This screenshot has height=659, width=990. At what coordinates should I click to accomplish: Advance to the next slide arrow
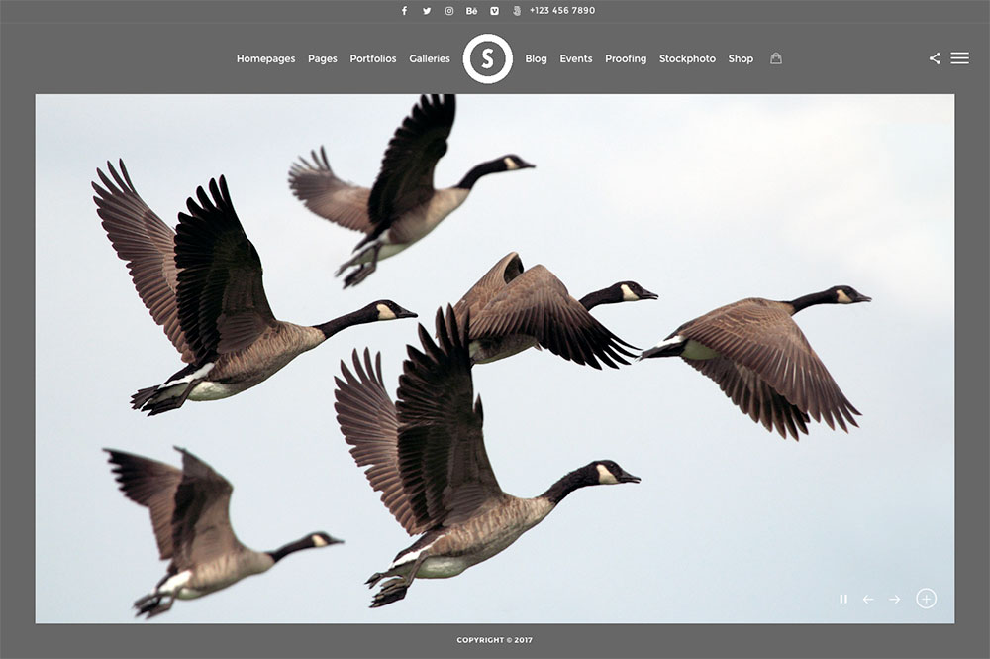click(x=895, y=599)
